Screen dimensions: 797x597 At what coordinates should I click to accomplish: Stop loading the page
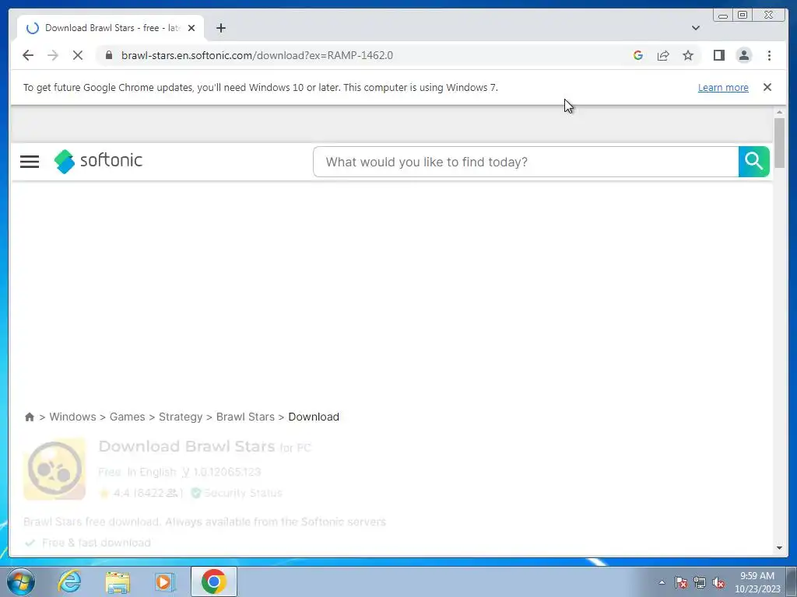coord(78,55)
